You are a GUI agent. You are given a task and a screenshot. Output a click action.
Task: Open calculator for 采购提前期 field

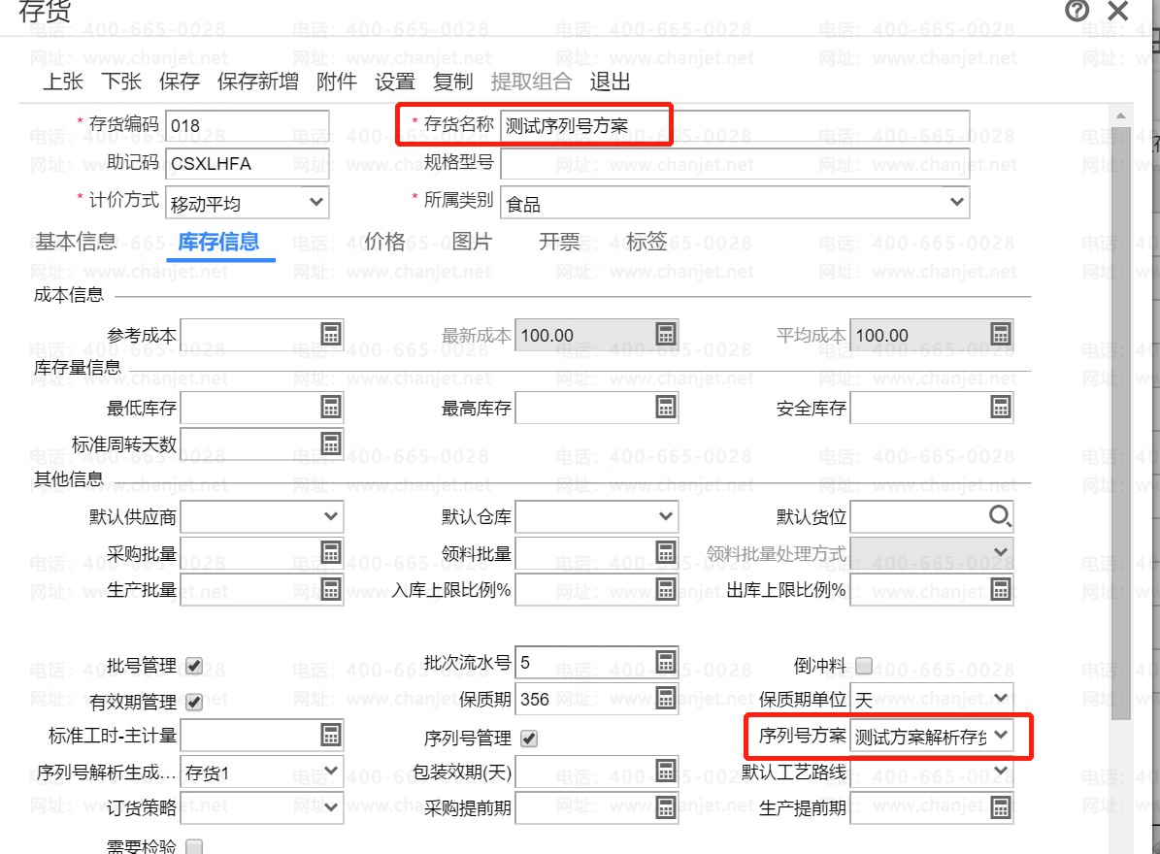tap(666, 807)
